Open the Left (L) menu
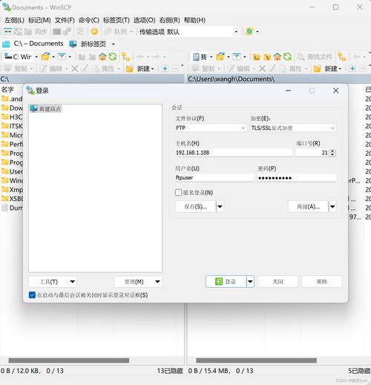Viewport: 371px width, 385px height. click(x=14, y=20)
